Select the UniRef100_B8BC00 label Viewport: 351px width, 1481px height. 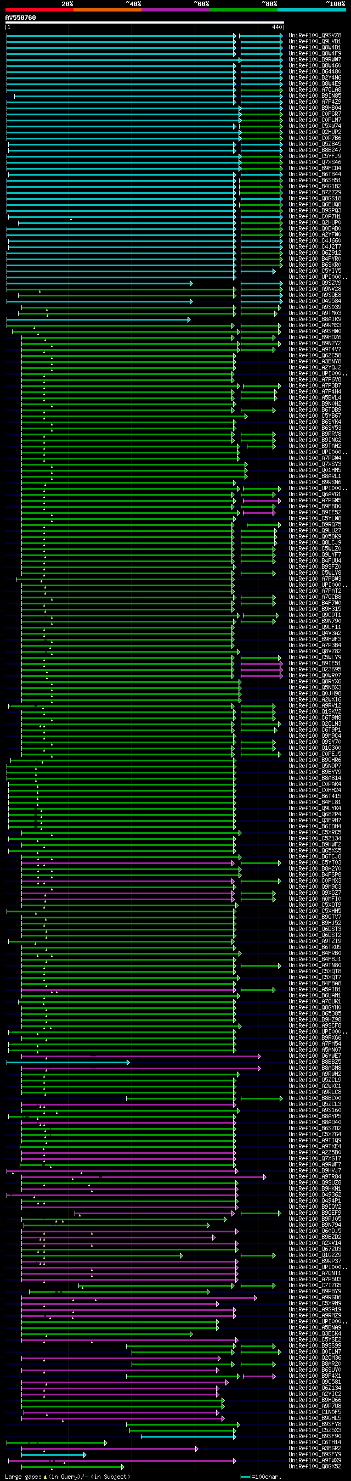point(315,1098)
